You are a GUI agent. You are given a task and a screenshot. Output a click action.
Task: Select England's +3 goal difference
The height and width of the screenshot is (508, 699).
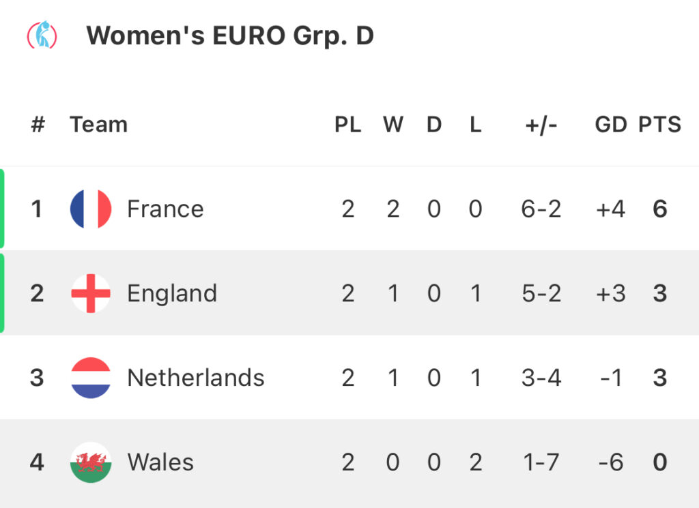[611, 293]
